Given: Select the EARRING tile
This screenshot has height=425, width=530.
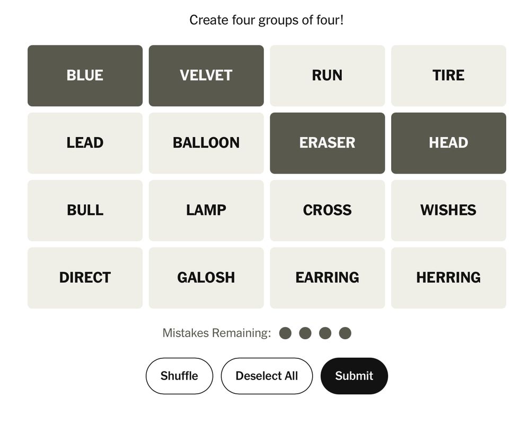Looking at the screenshot, I should 328,277.
